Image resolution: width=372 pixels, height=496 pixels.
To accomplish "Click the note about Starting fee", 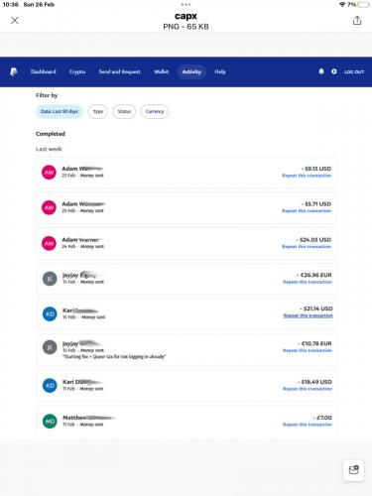I will click(114, 356).
